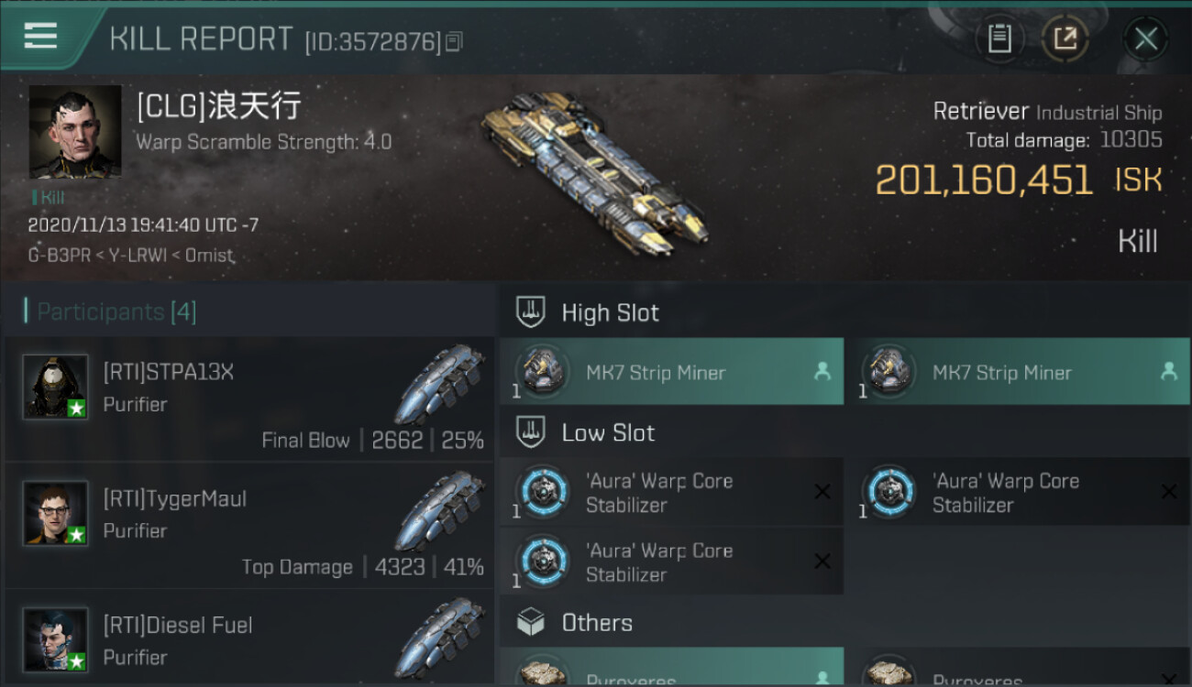This screenshot has width=1192, height=687.
Task: Select third 'Aura' Warp Core Stabilizer
Action: tap(671, 562)
